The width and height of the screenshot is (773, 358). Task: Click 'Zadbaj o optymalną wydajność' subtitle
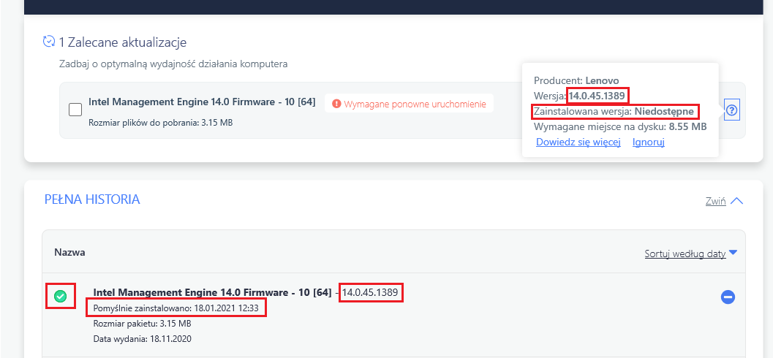click(173, 64)
